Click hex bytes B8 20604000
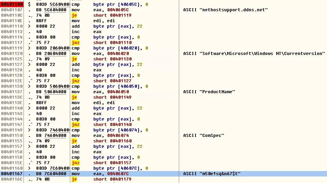This screenshot has width=327, height=183. tap(51, 54)
